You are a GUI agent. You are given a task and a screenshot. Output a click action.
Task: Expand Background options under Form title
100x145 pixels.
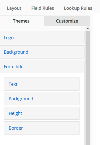coord(41,99)
